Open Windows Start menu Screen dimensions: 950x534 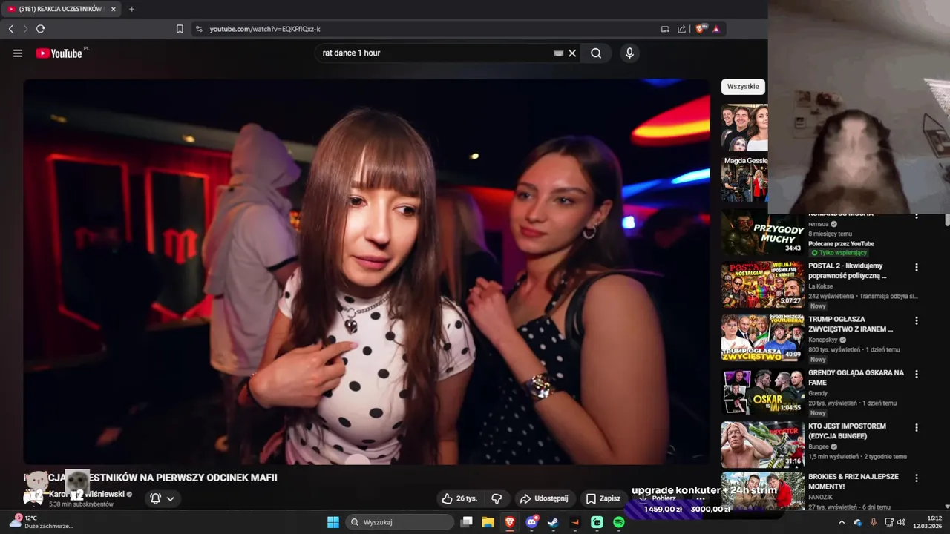coord(332,522)
